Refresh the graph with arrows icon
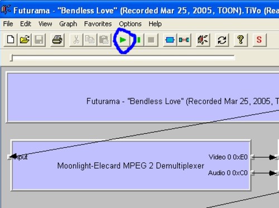 (222, 40)
